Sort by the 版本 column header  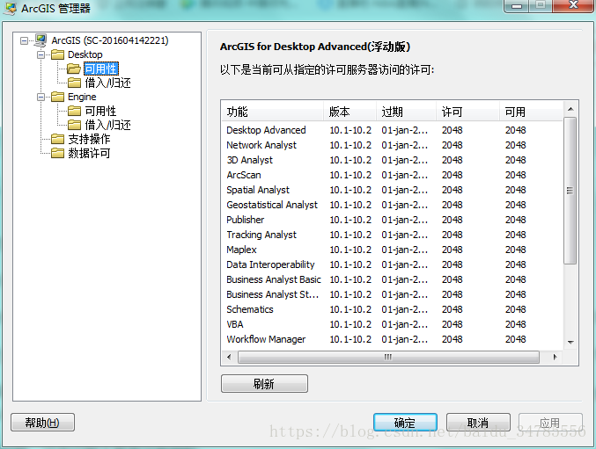point(350,112)
